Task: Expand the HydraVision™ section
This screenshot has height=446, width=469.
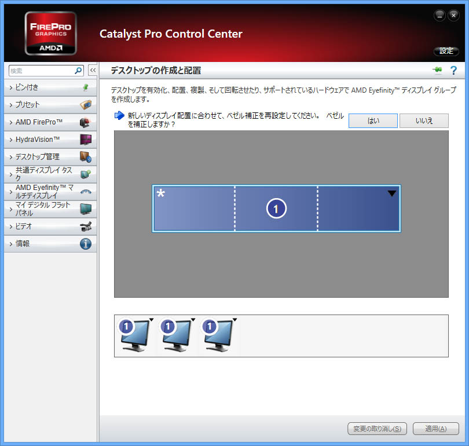Action: pyautogui.click(x=50, y=140)
